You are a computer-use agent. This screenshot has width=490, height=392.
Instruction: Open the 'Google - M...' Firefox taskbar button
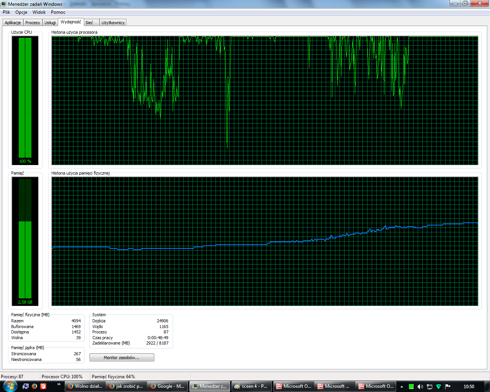pyautogui.click(x=168, y=386)
